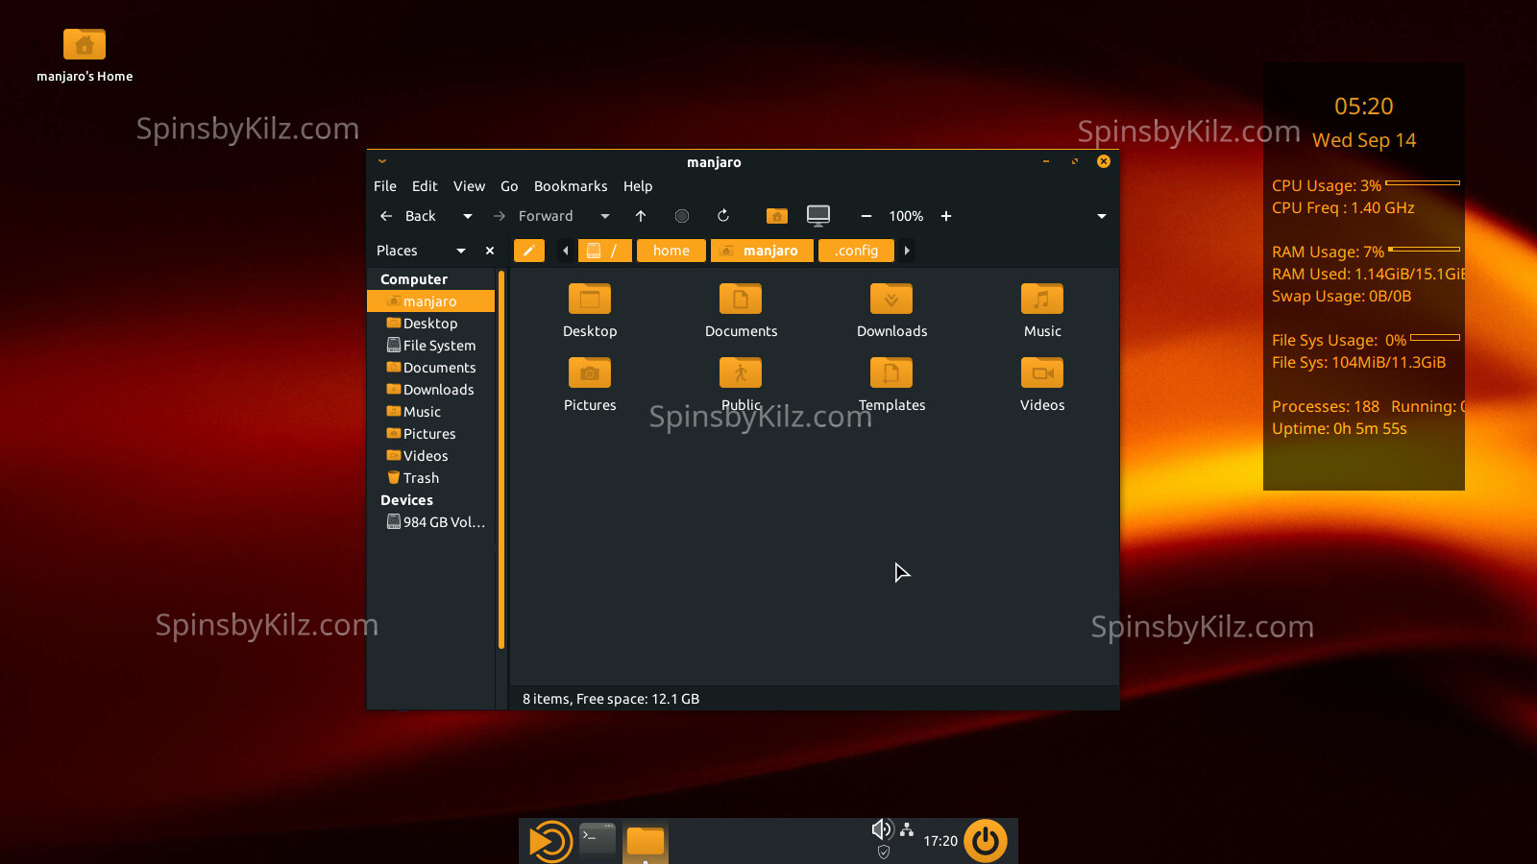Click the Home folder toolbar icon

(x=776, y=216)
